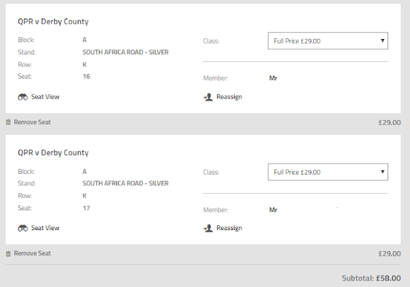Viewport: 410px width, 287px height.
Task: Click Reassign person icon for seat 17
Action: (208, 228)
